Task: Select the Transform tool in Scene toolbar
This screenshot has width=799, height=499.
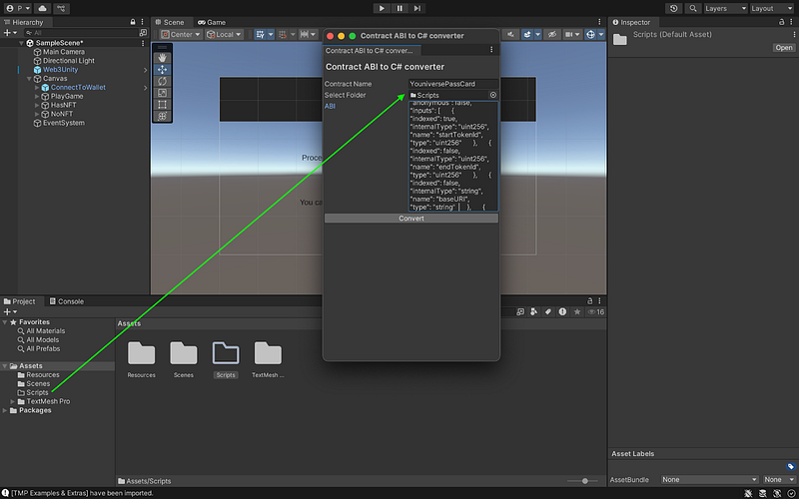Action: tap(162, 116)
